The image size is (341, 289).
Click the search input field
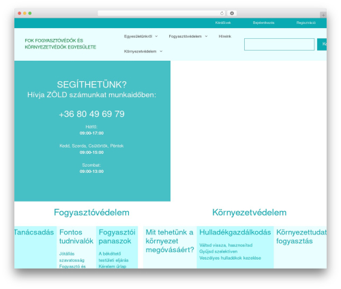pos(280,44)
